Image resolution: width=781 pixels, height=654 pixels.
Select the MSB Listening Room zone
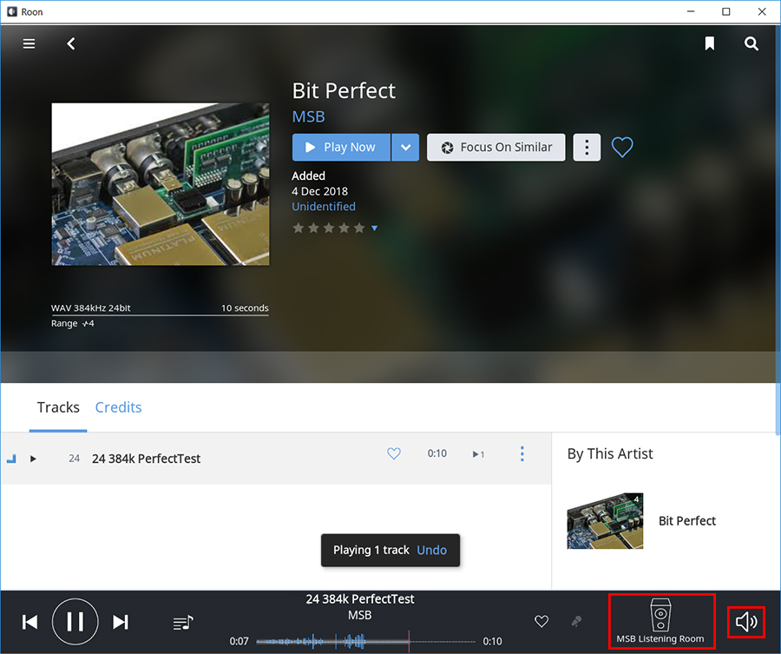660,621
